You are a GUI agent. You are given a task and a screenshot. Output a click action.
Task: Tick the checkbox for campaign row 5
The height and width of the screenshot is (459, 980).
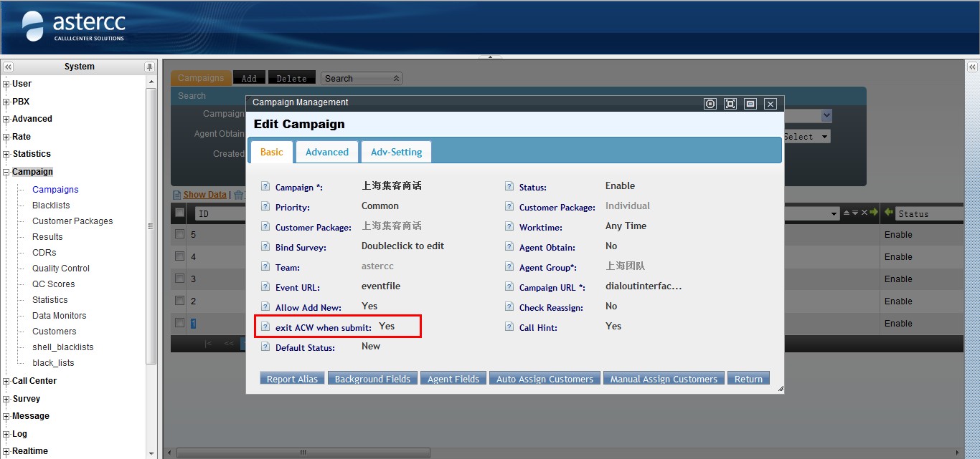pyautogui.click(x=180, y=234)
